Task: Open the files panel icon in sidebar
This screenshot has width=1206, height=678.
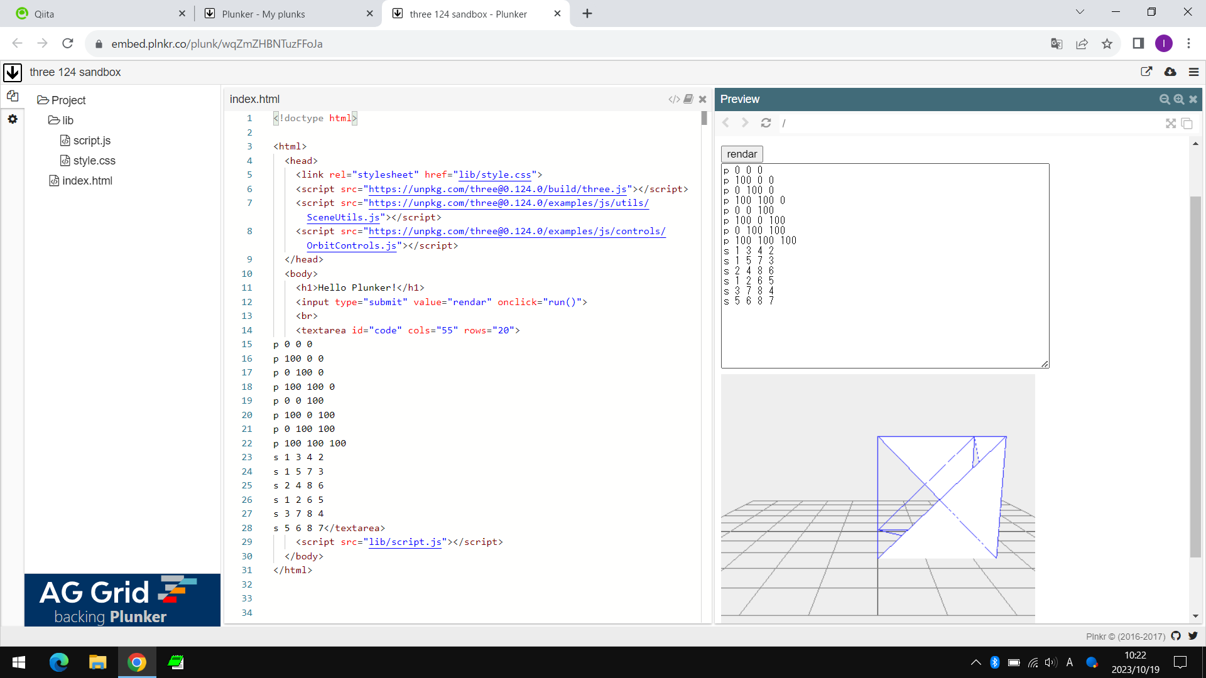Action: click(x=13, y=97)
